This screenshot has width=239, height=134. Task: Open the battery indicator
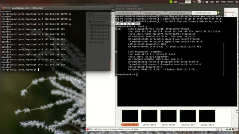pyautogui.click(x=212, y=2)
